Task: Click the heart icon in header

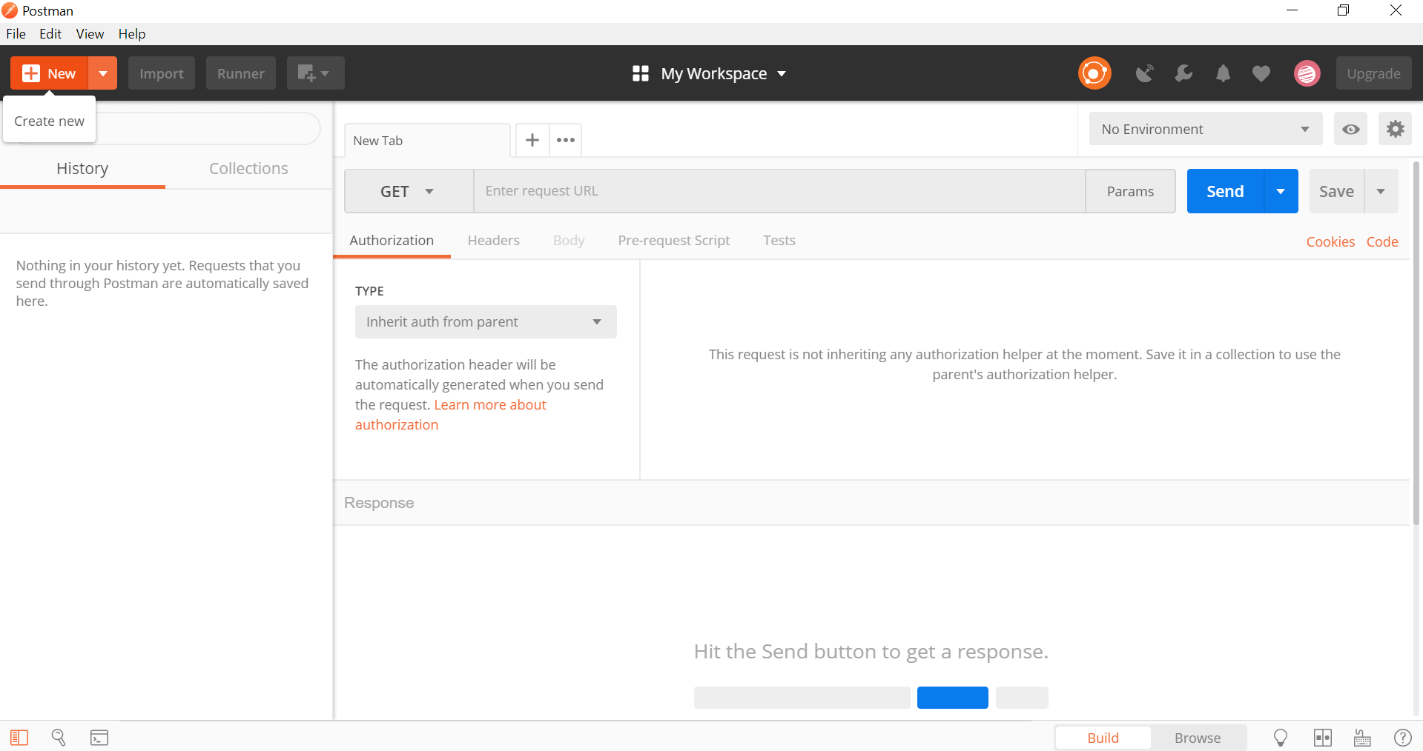Action: coord(1261,73)
